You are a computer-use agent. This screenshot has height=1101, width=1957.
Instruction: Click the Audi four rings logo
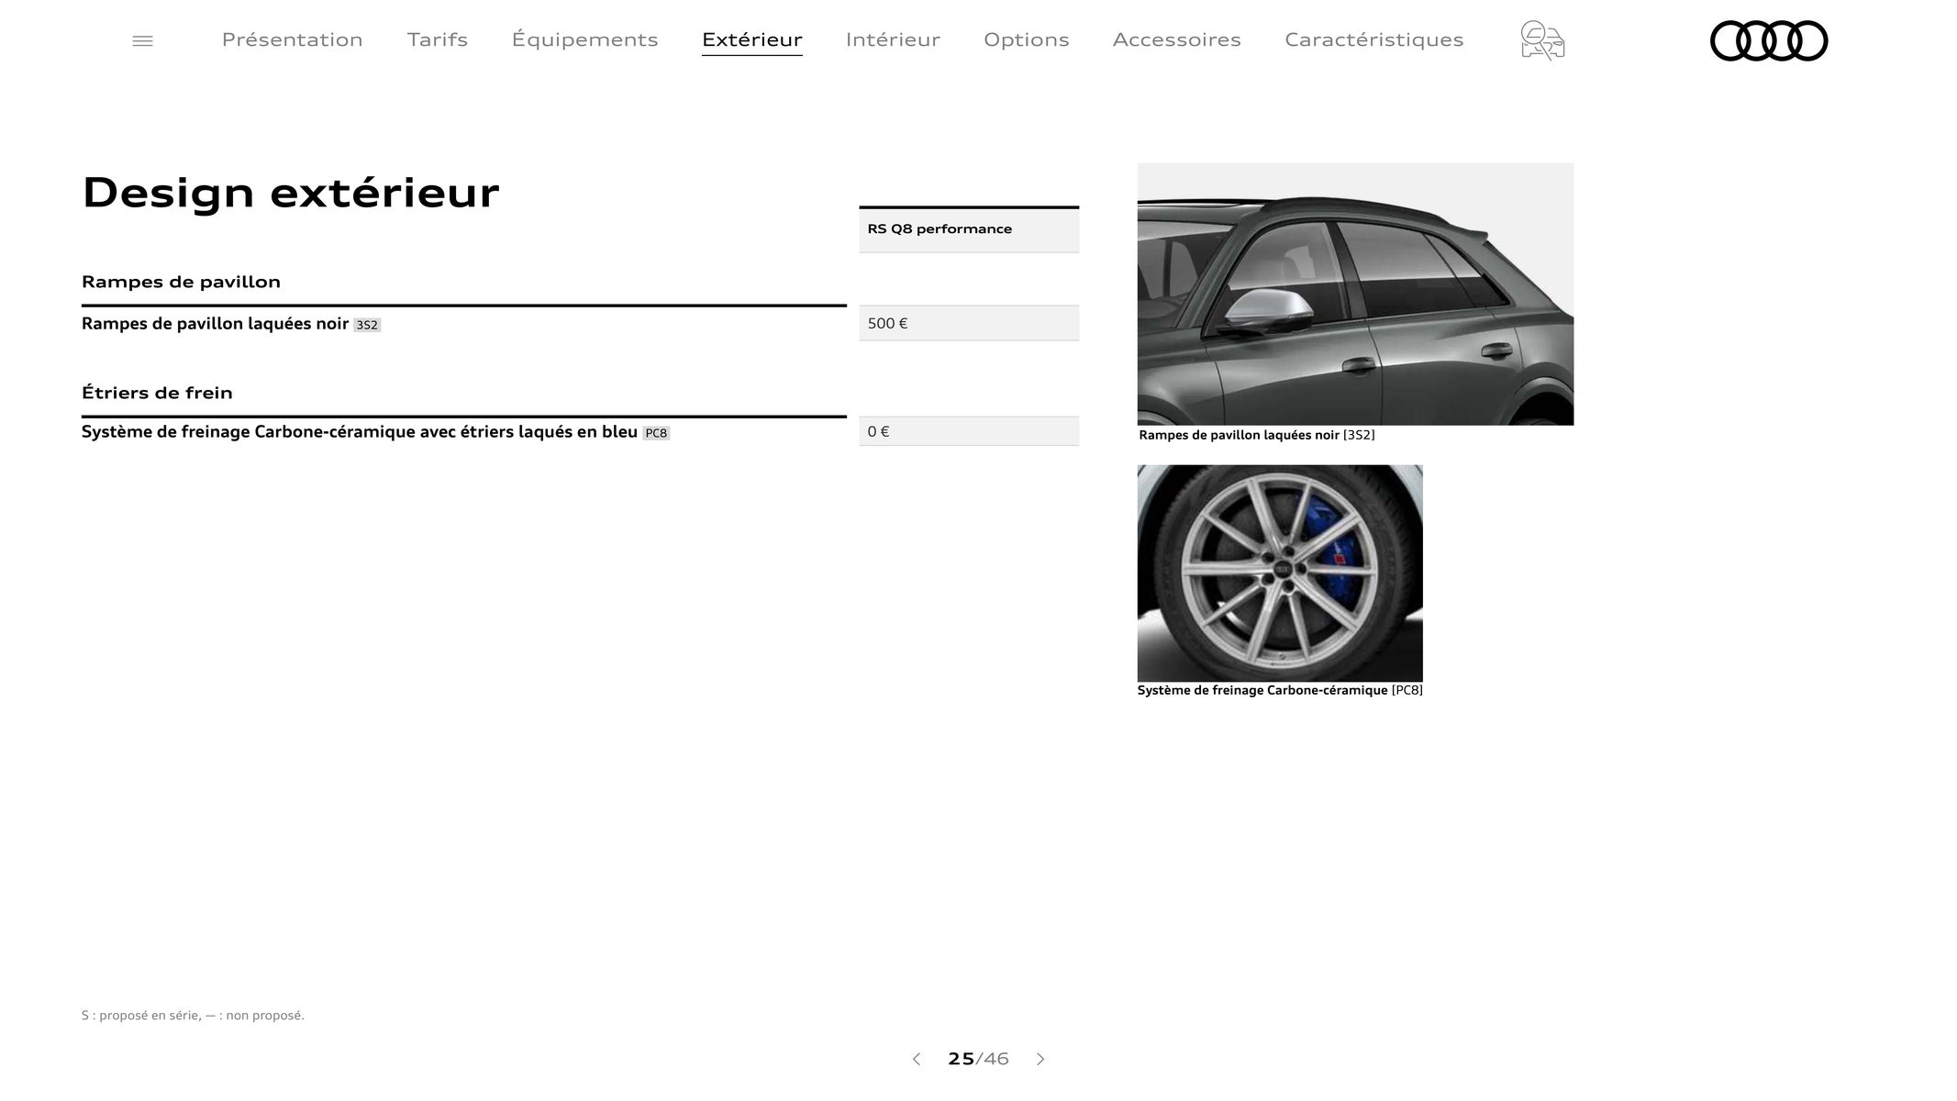(1769, 41)
